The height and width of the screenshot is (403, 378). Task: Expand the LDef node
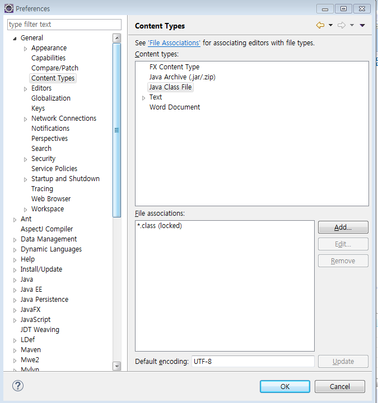pyautogui.click(x=15, y=340)
